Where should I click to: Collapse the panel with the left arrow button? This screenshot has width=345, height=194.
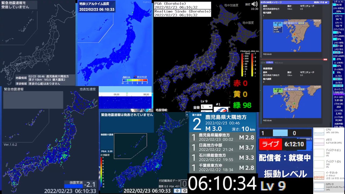click(187, 115)
